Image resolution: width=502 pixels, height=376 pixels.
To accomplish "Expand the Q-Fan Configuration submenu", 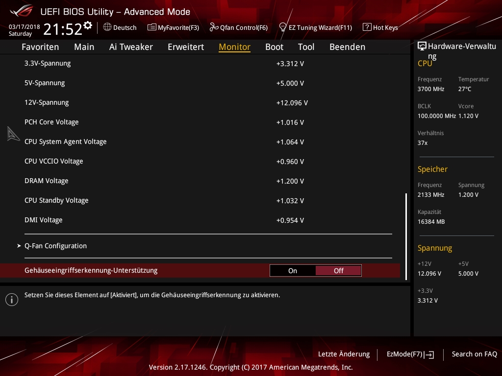I will (56, 246).
